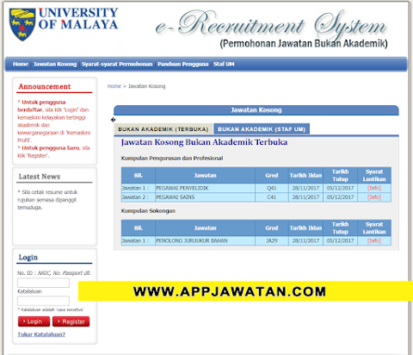Click the Announcement panel heading

coord(45,86)
